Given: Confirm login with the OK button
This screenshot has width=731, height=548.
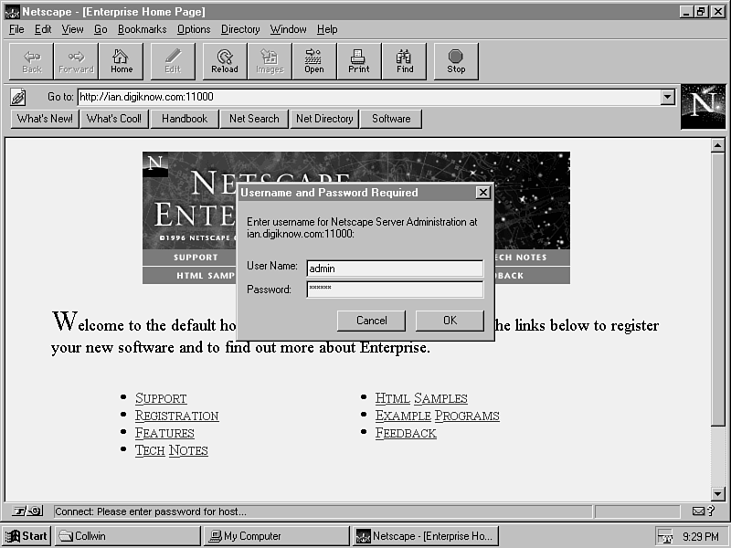Looking at the screenshot, I should pyautogui.click(x=450, y=321).
